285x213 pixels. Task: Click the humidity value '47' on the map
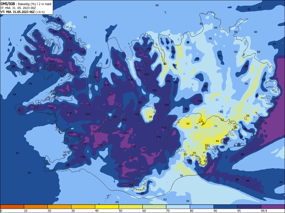(x=203, y=124)
